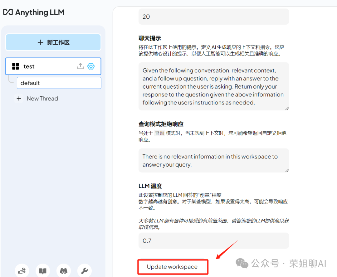Image resolution: width=337 pixels, height=277 pixels.
Task: Create a new workspace with 新工作区
Action: pyautogui.click(x=53, y=42)
